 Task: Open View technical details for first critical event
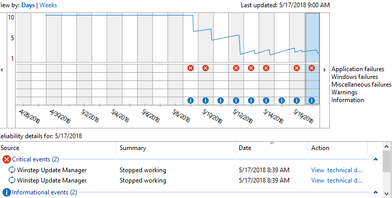coord(337,170)
